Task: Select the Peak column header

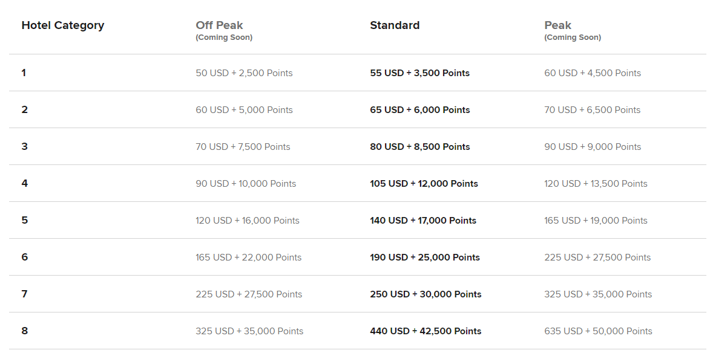Action: pos(557,25)
